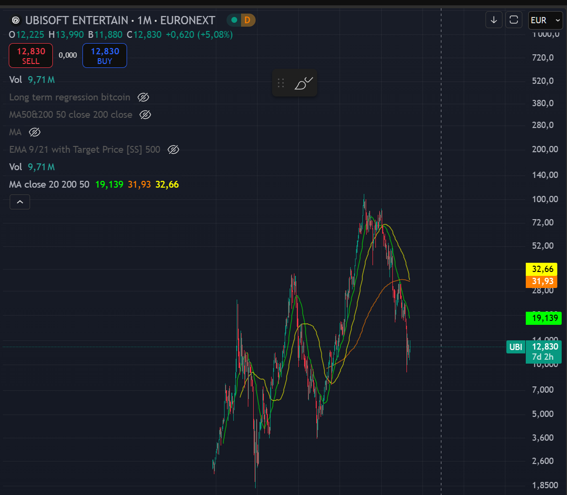
Task: Click the 280,0 price scale level
Action: [543, 125]
